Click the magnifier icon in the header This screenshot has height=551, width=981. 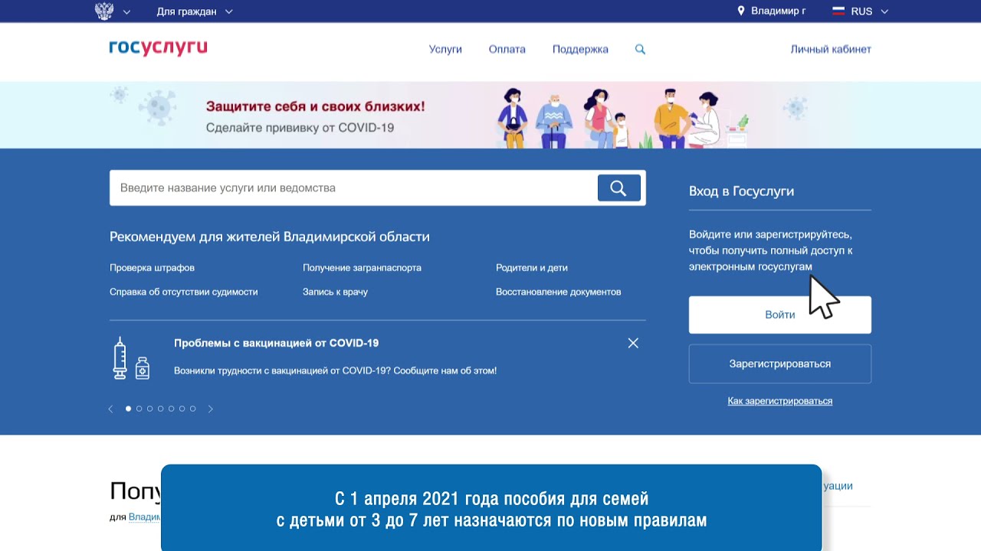click(640, 49)
